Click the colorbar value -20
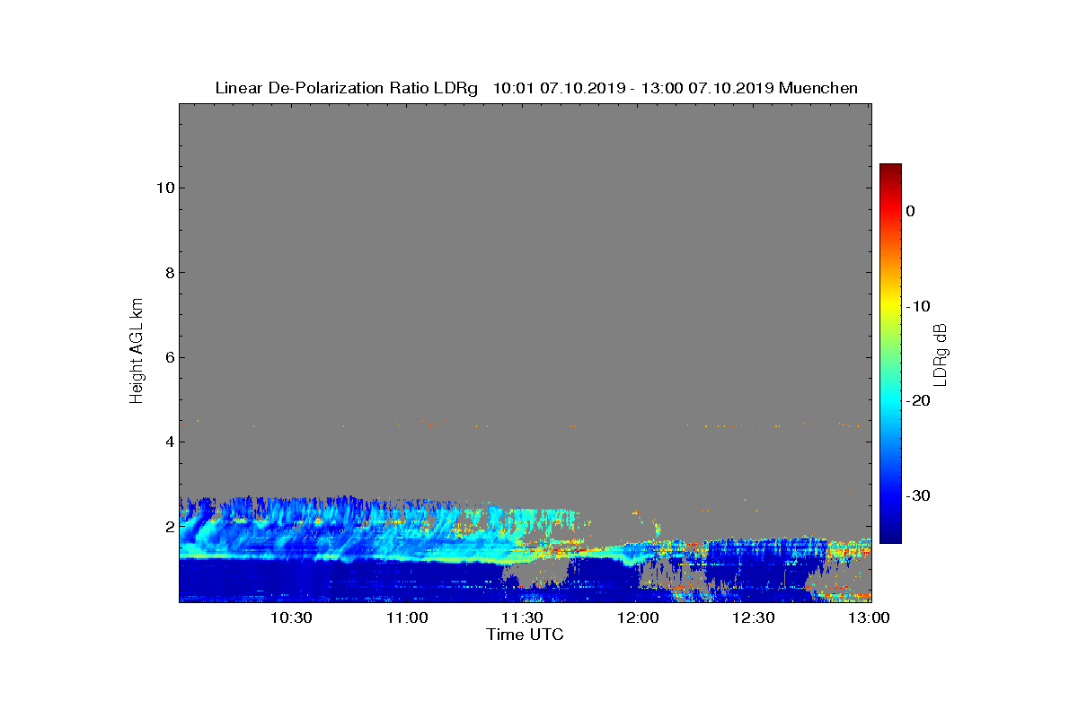 (x=917, y=400)
